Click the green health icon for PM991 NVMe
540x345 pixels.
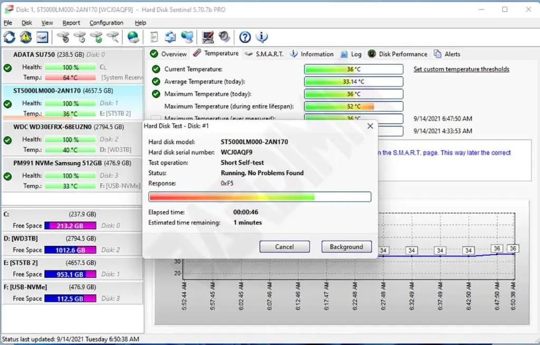click(x=7, y=176)
